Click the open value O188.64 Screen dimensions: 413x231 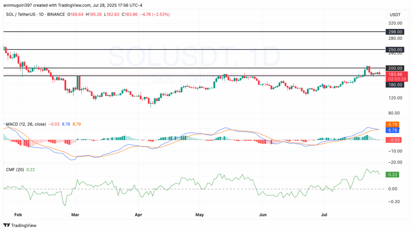pos(75,14)
